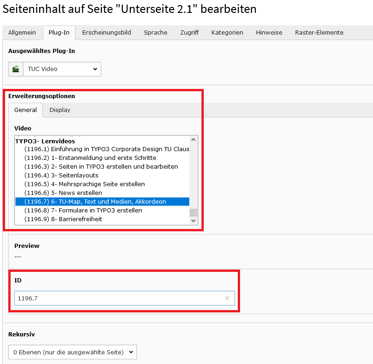Expand the Rekursiv levels dropdown
373x364 pixels.
[x=73, y=352]
